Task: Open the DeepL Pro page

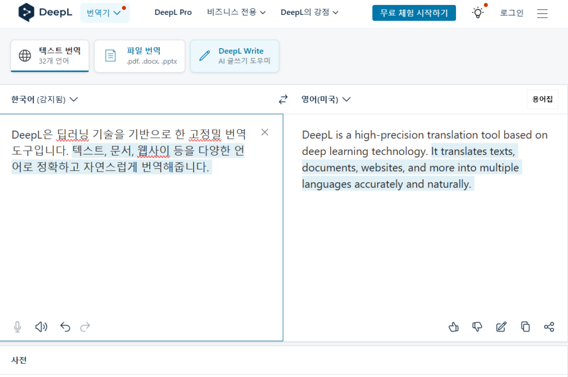Action: (173, 13)
